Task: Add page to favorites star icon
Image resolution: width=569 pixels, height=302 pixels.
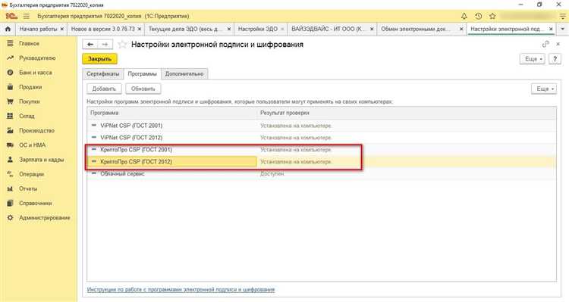Action: (x=122, y=45)
